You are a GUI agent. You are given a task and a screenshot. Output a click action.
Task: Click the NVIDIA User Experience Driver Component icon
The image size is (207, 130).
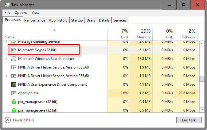click(14, 85)
